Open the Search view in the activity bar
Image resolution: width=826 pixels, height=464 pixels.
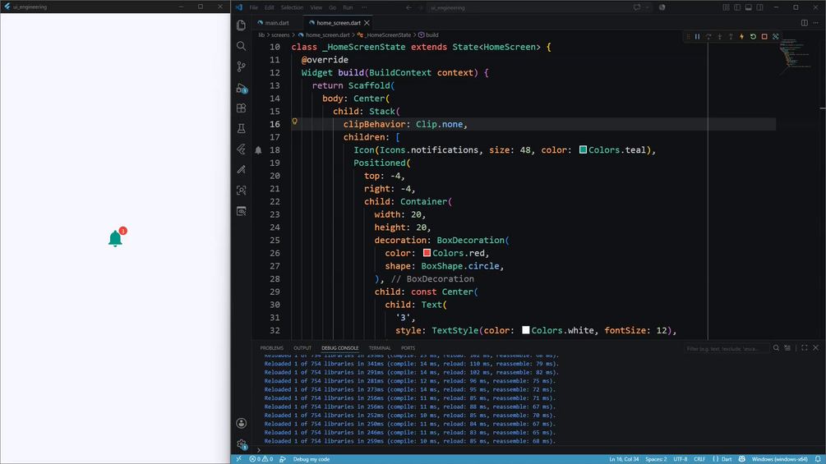click(242, 46)
